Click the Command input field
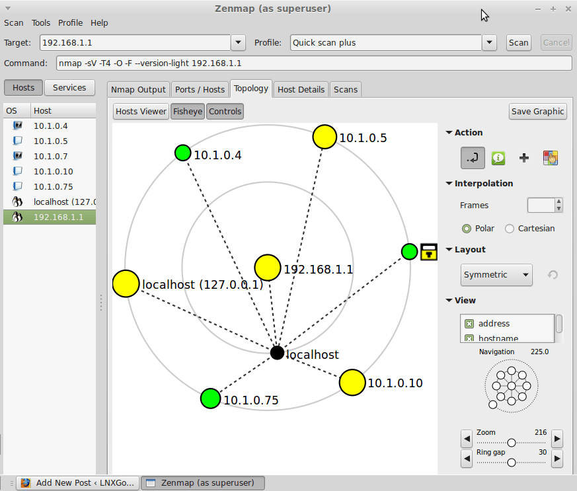Viewport: 577px width, 491px height. [314, 63]
